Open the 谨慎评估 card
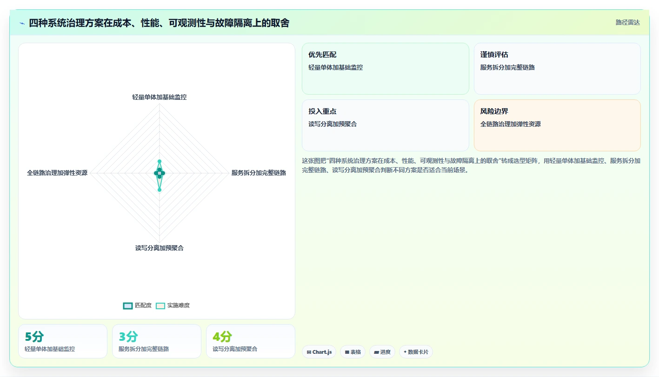 [557, 69]
